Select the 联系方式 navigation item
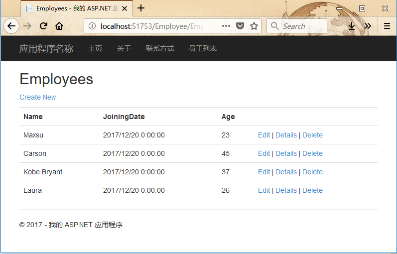This screenshot has width=397, height=254. click(x=160, y=48)
